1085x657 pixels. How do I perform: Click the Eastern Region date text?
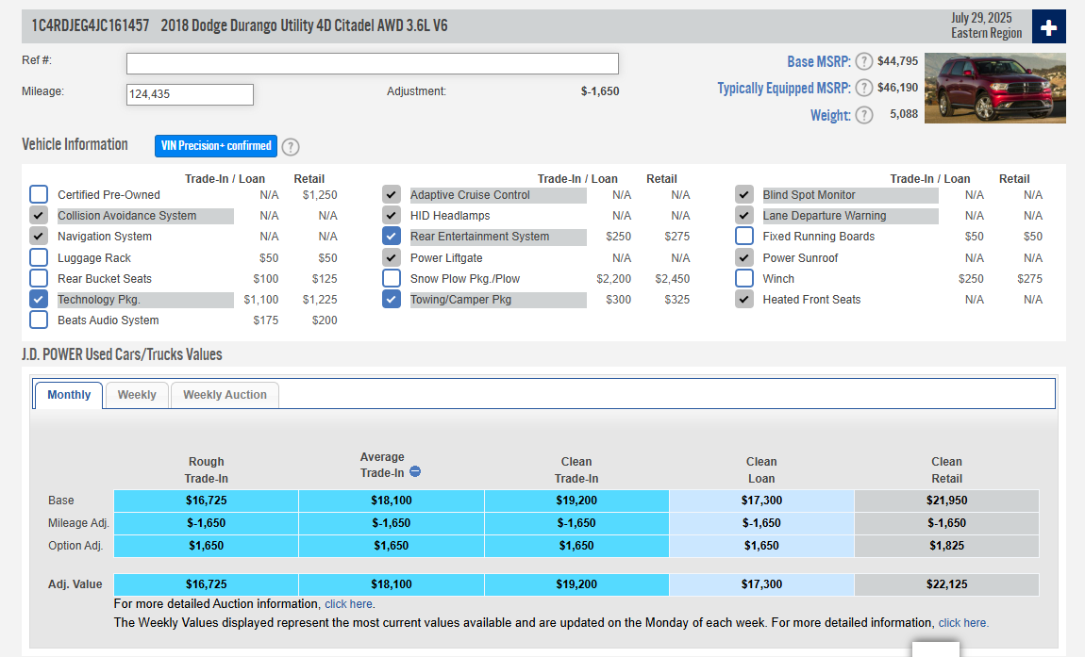(x=986, y=33)
